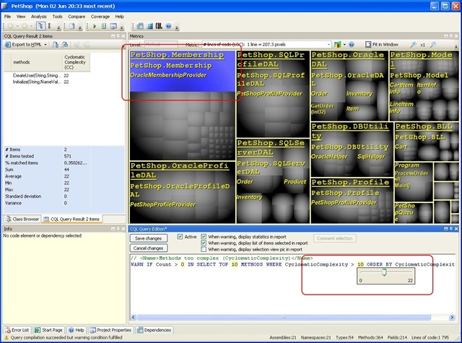Open the Error List tab
The height and width of the screenshot is (343, 462).
(x=17, y=330)
